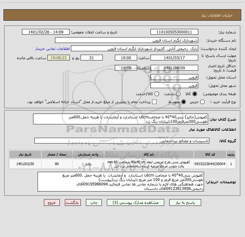Screen dimensions: 245x237
Task: Click the چاپ print button
Action: (94, 203)
